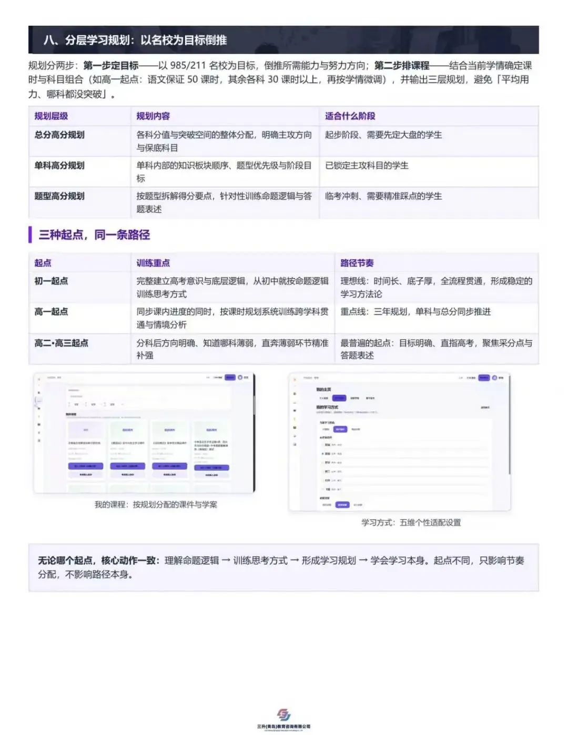Click the round avatar icon in the 我的课程 screenshot

click(x=240, y=377)
